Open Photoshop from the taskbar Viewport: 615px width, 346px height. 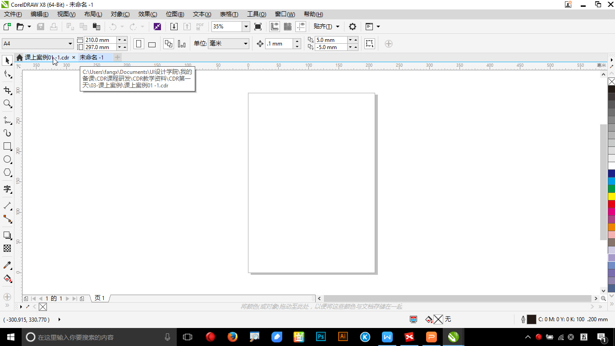[321, 337]
